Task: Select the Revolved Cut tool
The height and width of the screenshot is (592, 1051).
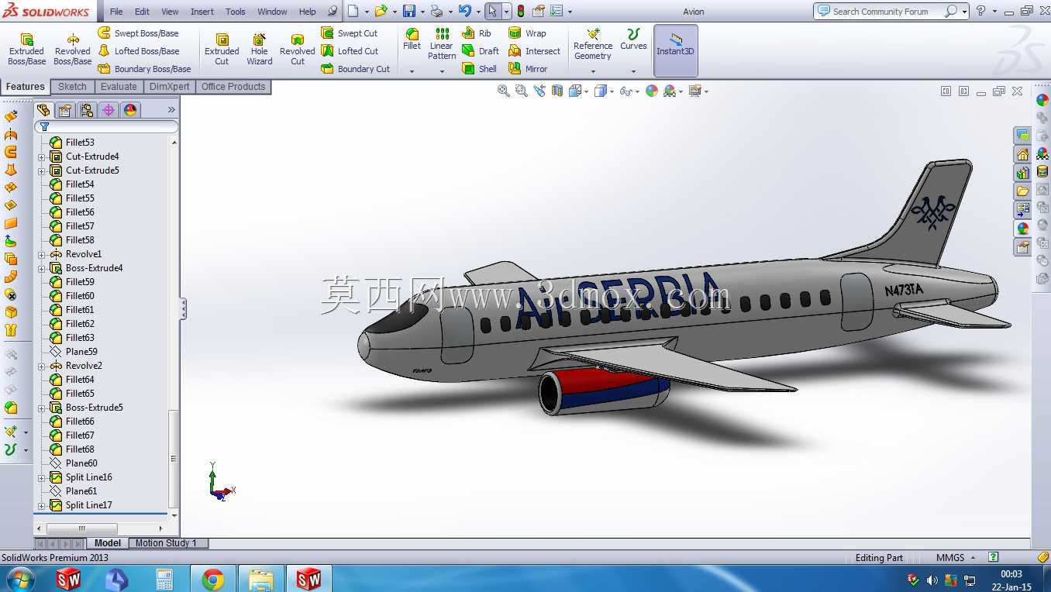Action: coord(298,50)
